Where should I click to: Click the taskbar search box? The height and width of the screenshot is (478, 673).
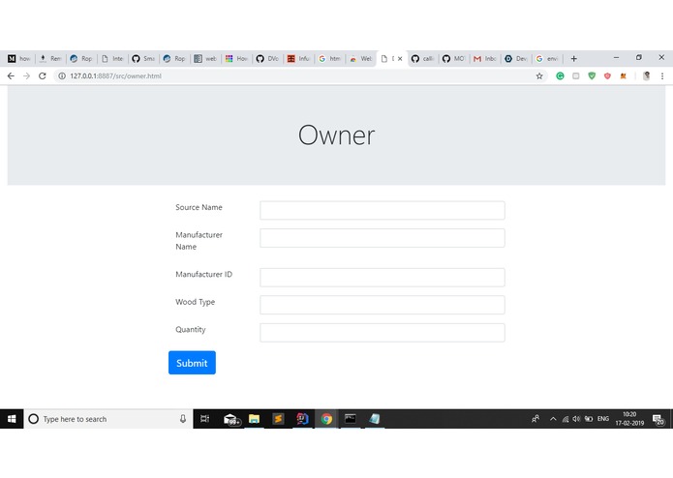pyautogui.click(x=107, y=419)
